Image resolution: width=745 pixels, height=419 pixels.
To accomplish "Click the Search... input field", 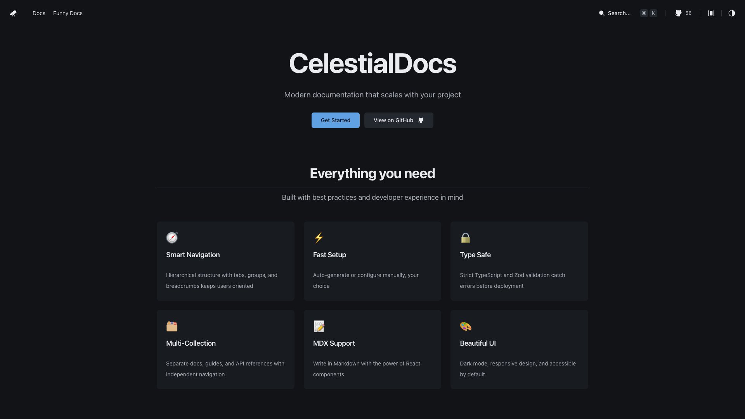I will click(x=619, y=13).
